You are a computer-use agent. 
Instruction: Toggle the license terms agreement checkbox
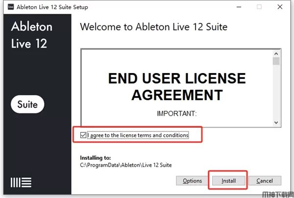pos(83,135)
